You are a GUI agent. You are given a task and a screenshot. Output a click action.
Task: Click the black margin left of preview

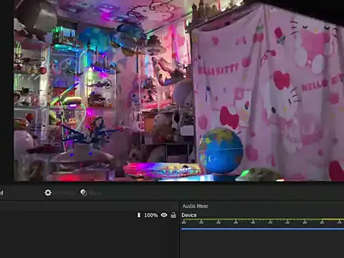pyautogui.click(x=6, y=91)
